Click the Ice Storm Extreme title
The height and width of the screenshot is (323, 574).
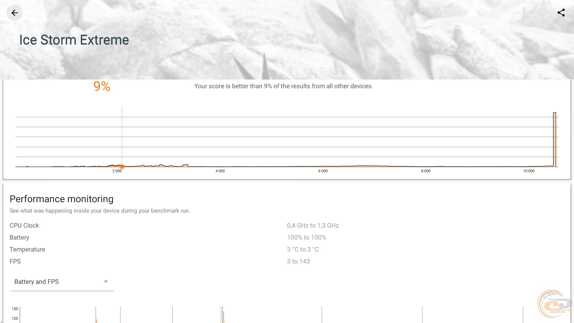point(74,40)
